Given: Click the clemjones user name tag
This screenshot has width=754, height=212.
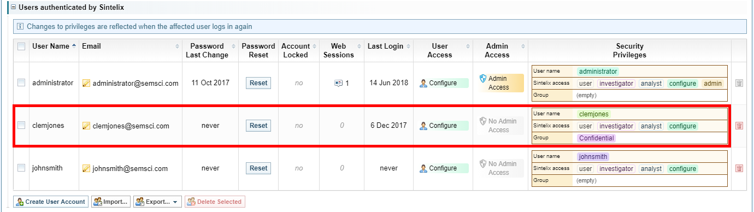Looking at the screenshot, I should (x=594, y=114).
